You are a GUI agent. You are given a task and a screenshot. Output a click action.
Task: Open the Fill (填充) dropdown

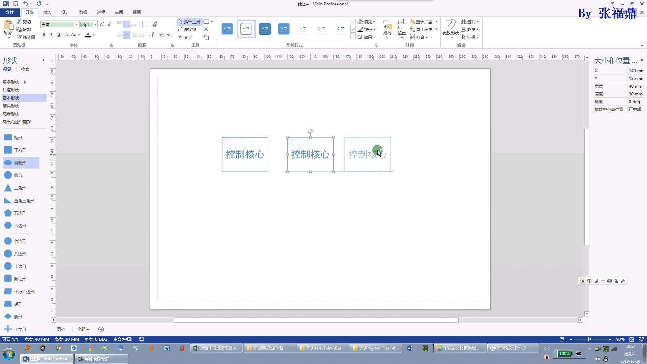367,22
